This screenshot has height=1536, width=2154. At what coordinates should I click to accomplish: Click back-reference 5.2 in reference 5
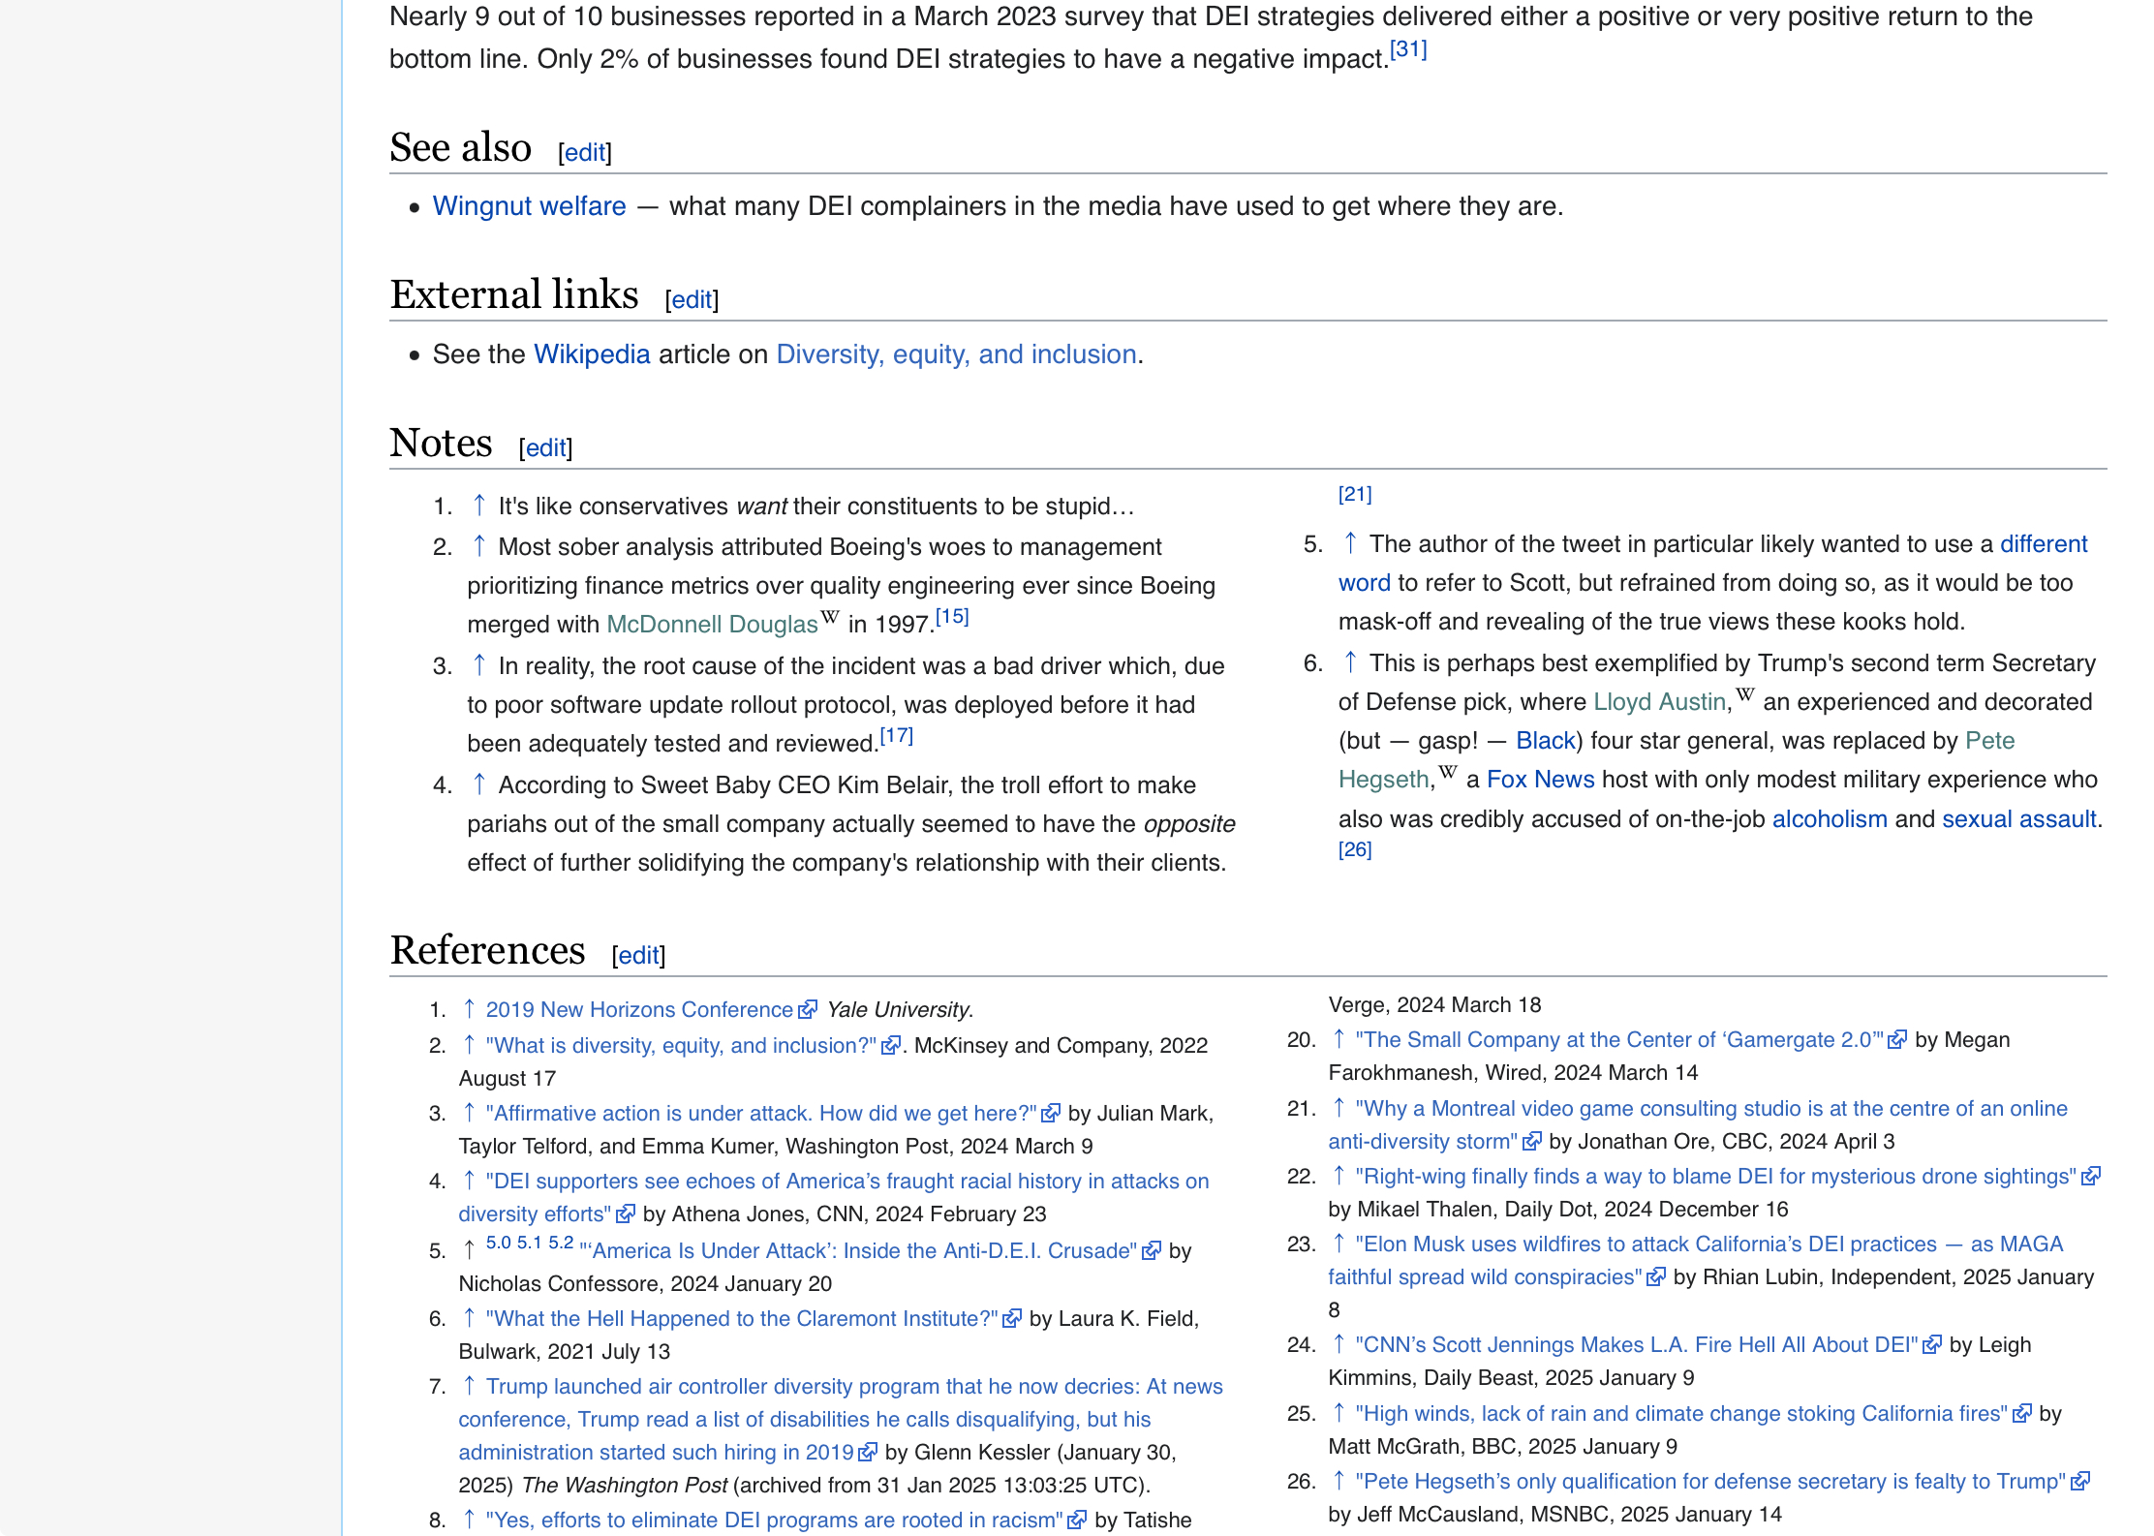click(561, 1243)
